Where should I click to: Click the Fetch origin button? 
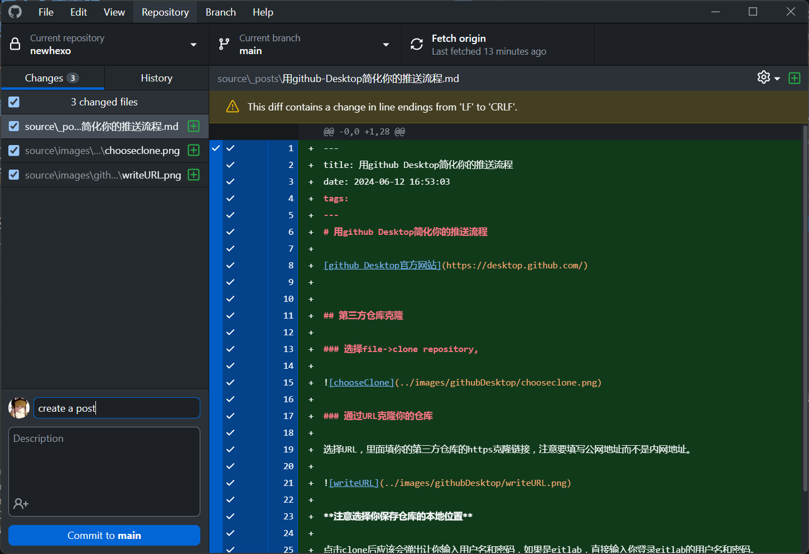coord(498,44)
